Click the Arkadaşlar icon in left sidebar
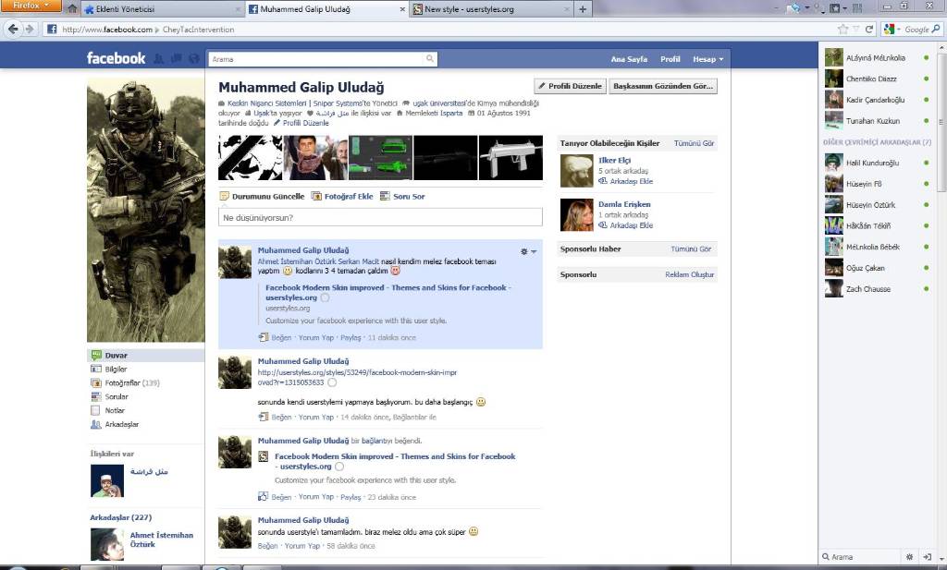Image resolution: width=947 pixels, height=570 pixels. coord(96,424)
